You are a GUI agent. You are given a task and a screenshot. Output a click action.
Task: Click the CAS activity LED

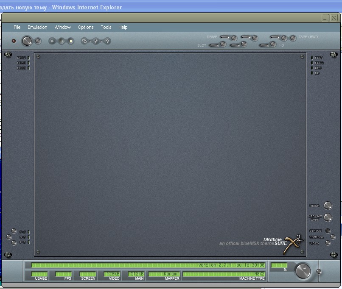[x=312, y=68]
